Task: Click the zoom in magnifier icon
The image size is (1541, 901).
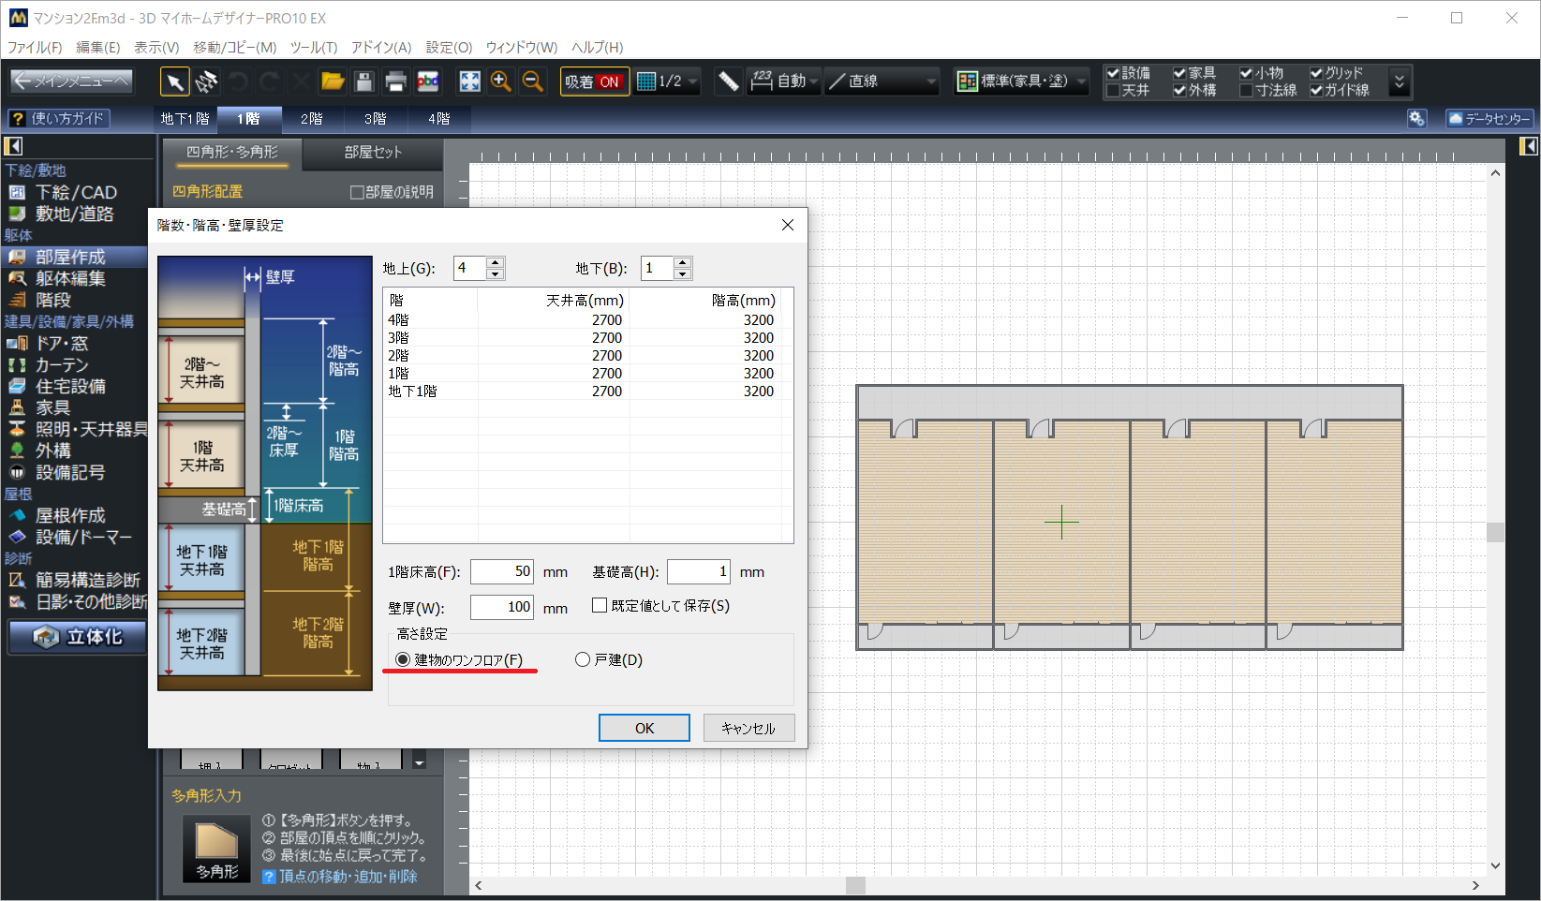Action: 501,81
